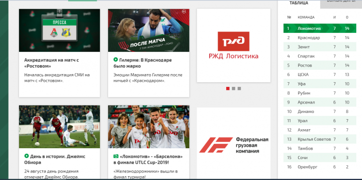Image resolution: width=362 pixels, height=180 pixels.
Task: Open the youth team celebration photo
Action: tap(149, 127)
